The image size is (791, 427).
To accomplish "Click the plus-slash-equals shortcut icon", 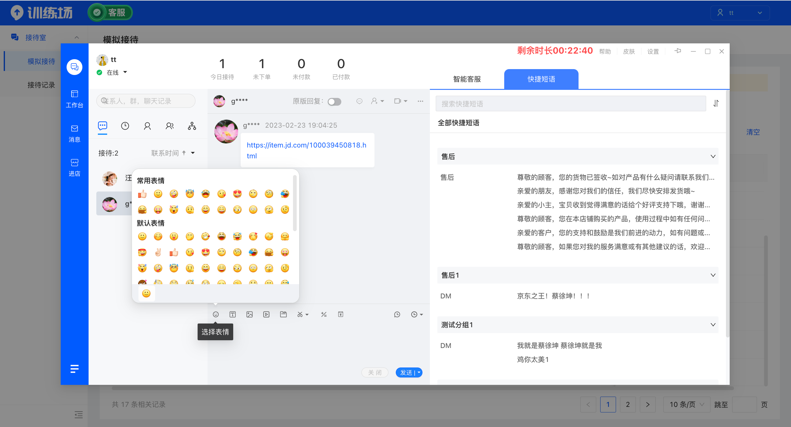I will coord(324,315).
